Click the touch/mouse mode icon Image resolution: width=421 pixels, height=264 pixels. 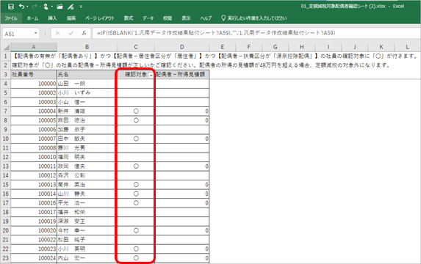point(46,7)
